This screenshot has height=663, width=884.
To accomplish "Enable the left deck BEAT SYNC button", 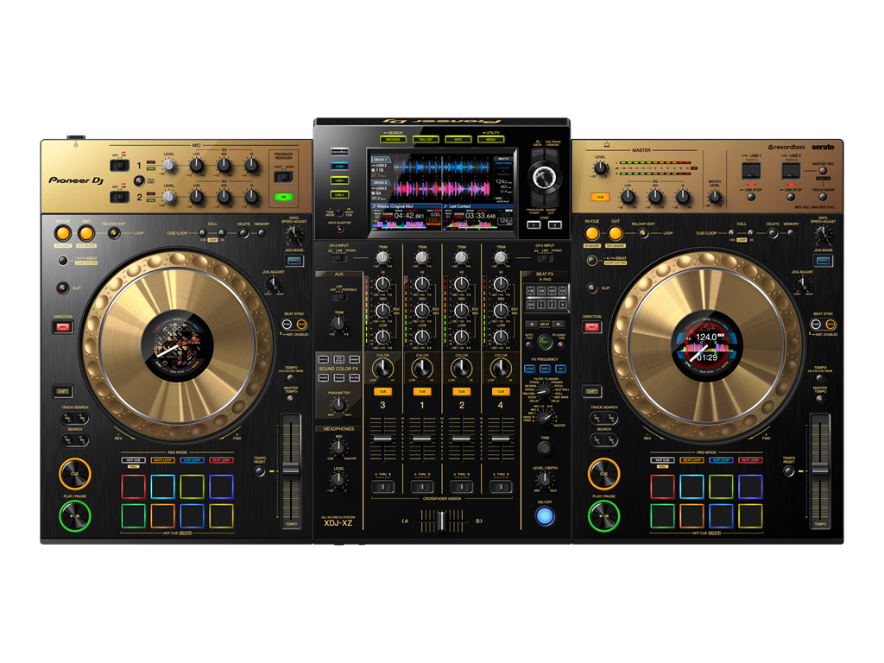I will pyautogui.click(x=287, y=325).
